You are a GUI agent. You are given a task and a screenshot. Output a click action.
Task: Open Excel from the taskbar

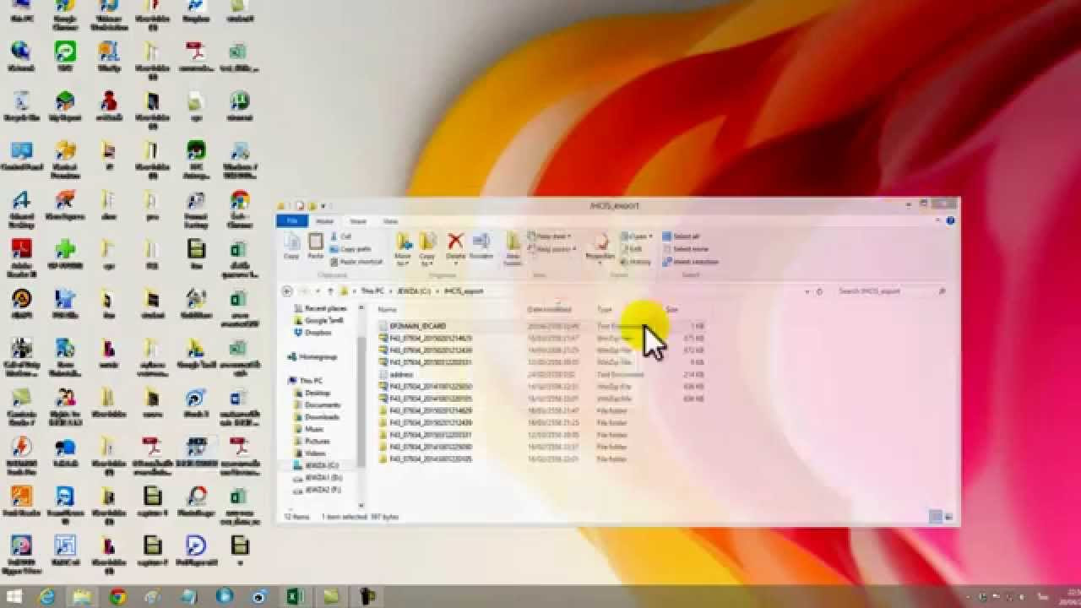pyautogui.click(x=295, y=596)
